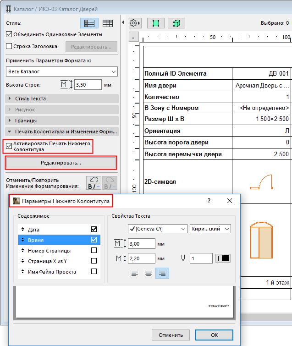Enable Строка Заголовка checkbox
The image size is (292, 346).
9,46
